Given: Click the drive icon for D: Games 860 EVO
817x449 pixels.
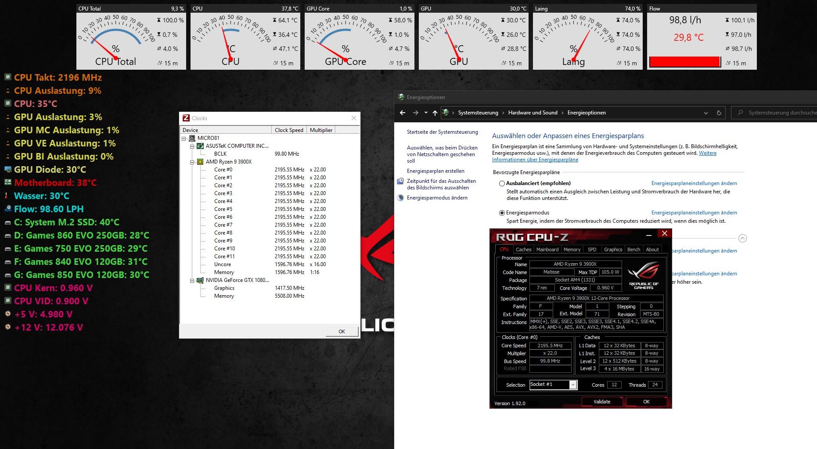Looking at the screenshot, I should (7, 235).
